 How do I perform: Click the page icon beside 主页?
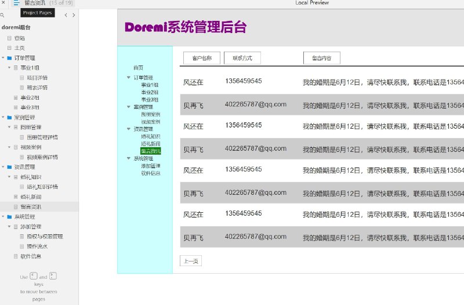pos(9,48)
